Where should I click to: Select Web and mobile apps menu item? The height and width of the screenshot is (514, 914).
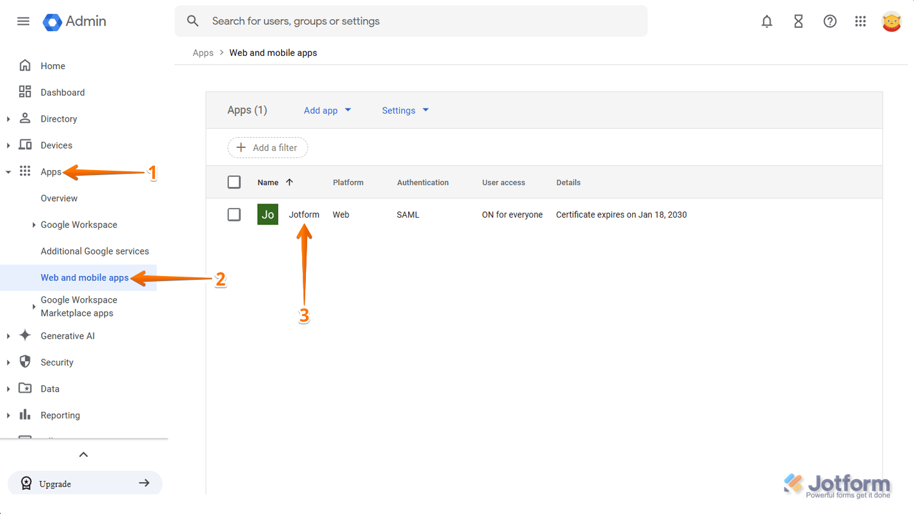84,278
